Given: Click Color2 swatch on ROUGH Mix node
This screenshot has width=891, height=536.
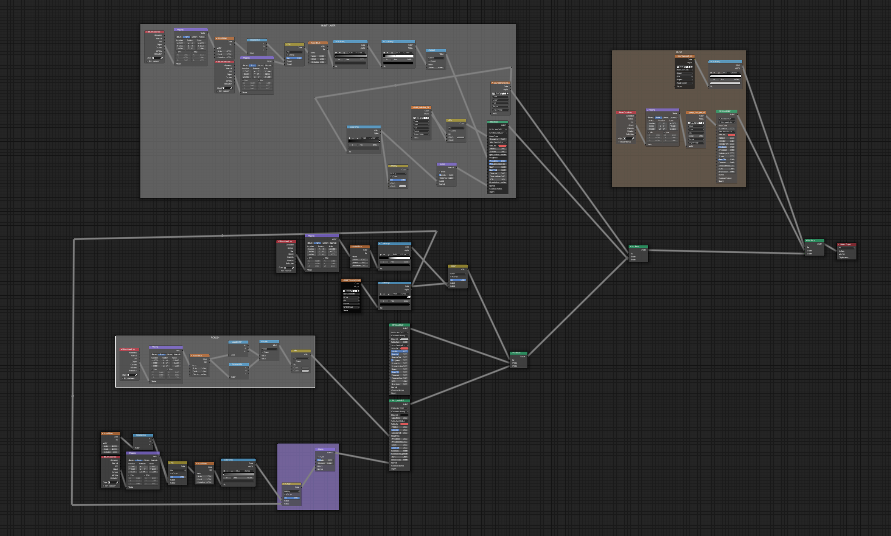Looking at the screenshot, I should pyautogui.click(x=306, y=371).
